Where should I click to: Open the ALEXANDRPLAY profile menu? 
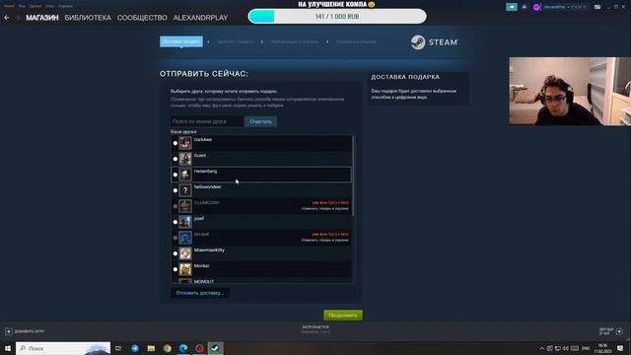[200, 18]
